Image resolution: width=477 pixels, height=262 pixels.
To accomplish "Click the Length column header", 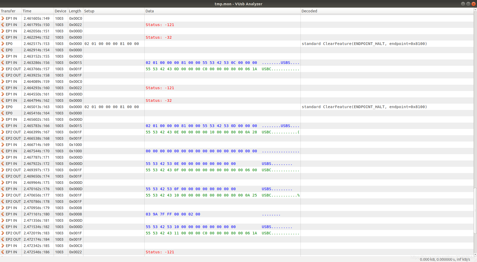I will tap(76, 11).
